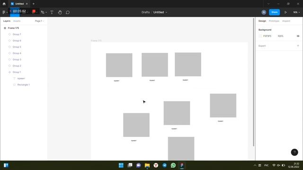Viewport: 303px width, 170px height.
Task: Select the Group 6 layer
Action: point(17,41)
